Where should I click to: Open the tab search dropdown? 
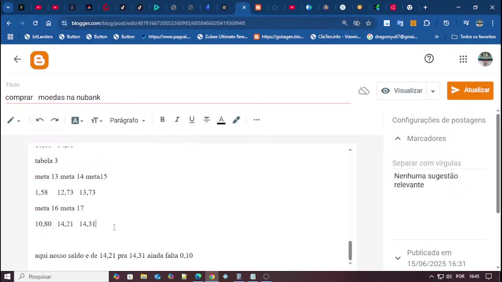pos(8,7)
